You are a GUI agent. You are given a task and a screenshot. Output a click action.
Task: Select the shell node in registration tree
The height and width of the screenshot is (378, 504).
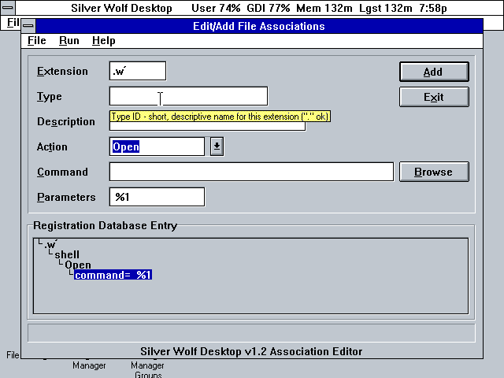(66, 255)
